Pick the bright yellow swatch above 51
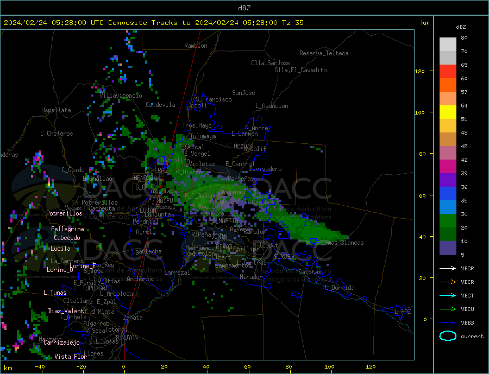The image size is (489, 374). coord(448,112)
